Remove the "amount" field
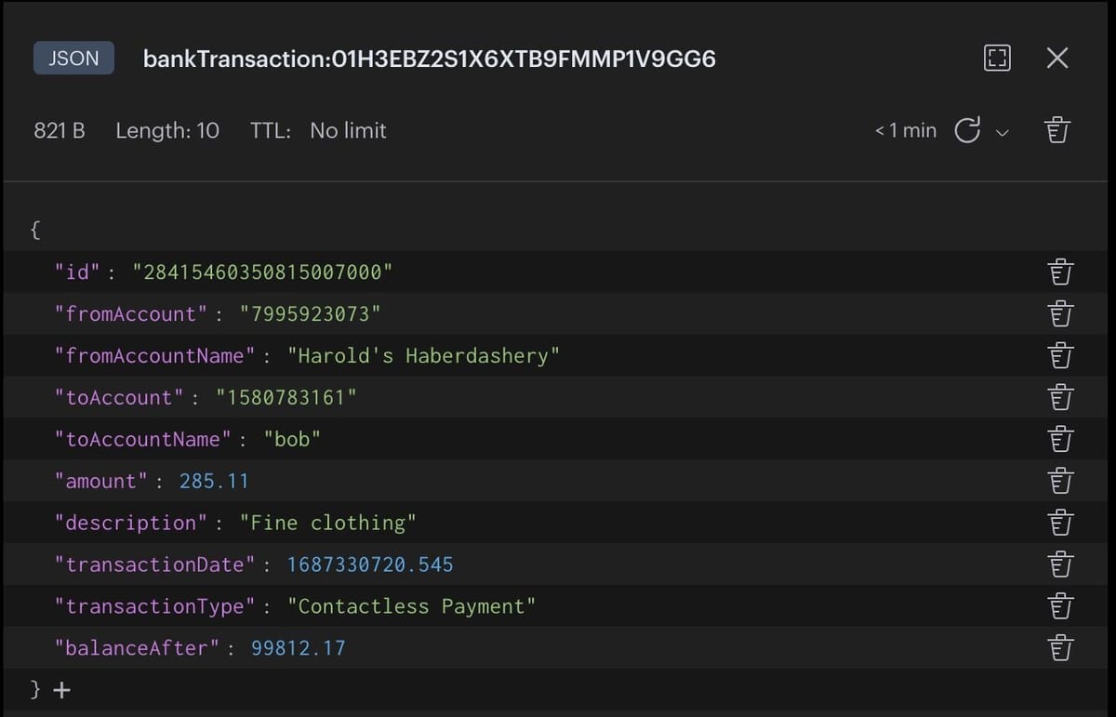This screenshot has height=717, width=1116. coord(1060,481)
